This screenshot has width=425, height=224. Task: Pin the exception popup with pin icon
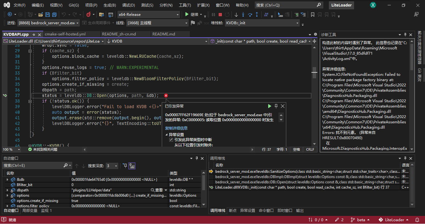[x=276, y=106]
